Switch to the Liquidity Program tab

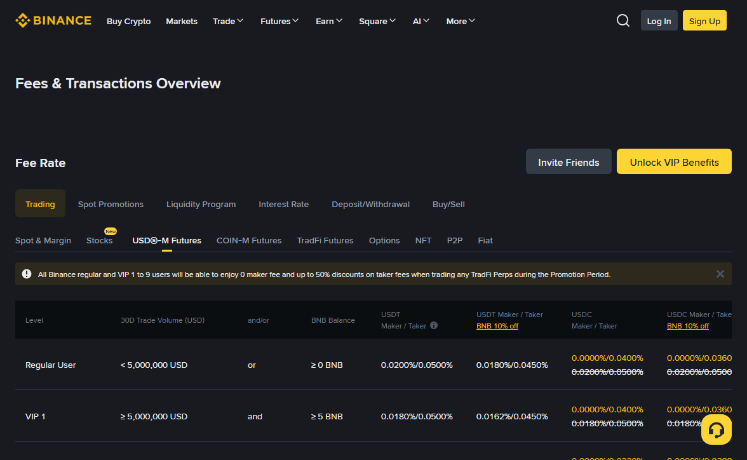coord(201,204)
